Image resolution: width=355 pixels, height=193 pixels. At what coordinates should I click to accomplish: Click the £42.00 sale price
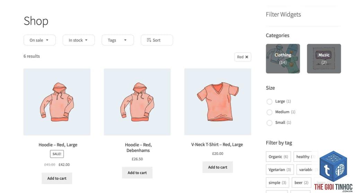pos(64,165)
